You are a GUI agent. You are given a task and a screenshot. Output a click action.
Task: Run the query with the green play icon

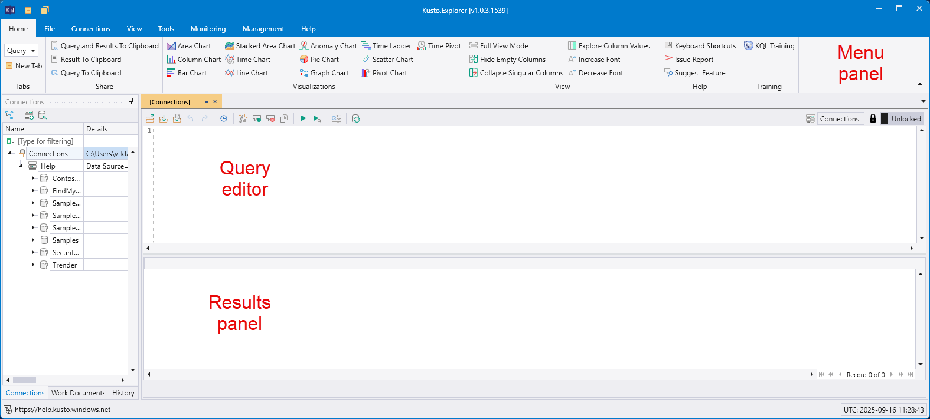pos(303,118)
